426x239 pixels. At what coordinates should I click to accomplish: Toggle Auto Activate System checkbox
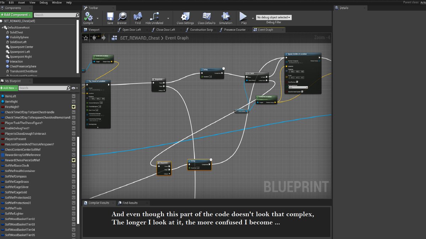[302, 92]
